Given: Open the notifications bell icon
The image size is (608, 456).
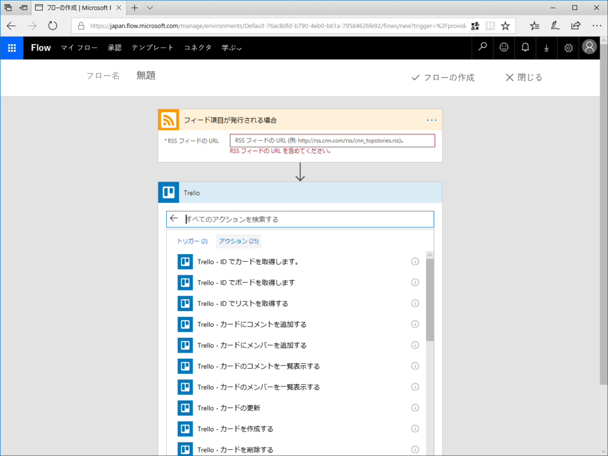Looking at the screenshot, I should coord(525,47).
